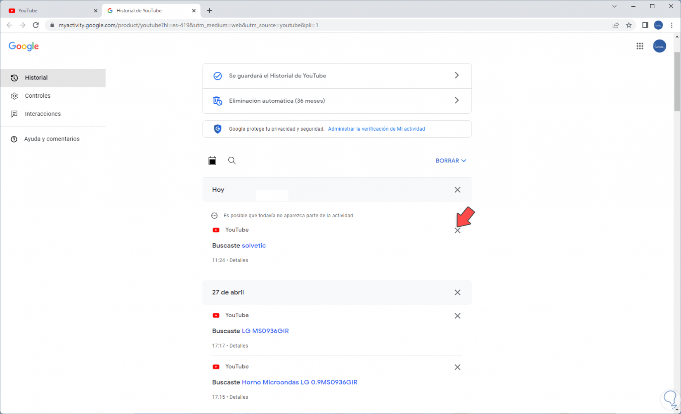Open the Google apps grid
Image resolution: width=681 pixels, height=414 pixels.
point(640,46)
